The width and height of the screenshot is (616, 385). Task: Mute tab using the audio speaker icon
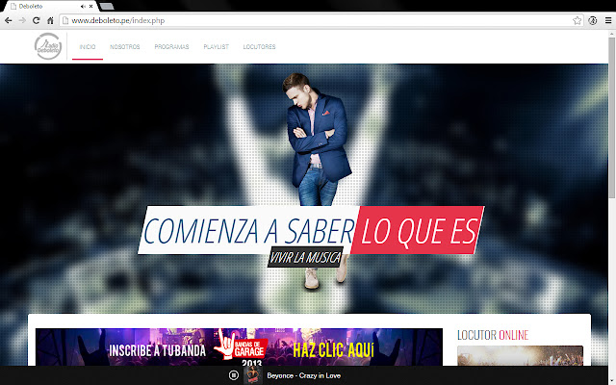point(81,7)
